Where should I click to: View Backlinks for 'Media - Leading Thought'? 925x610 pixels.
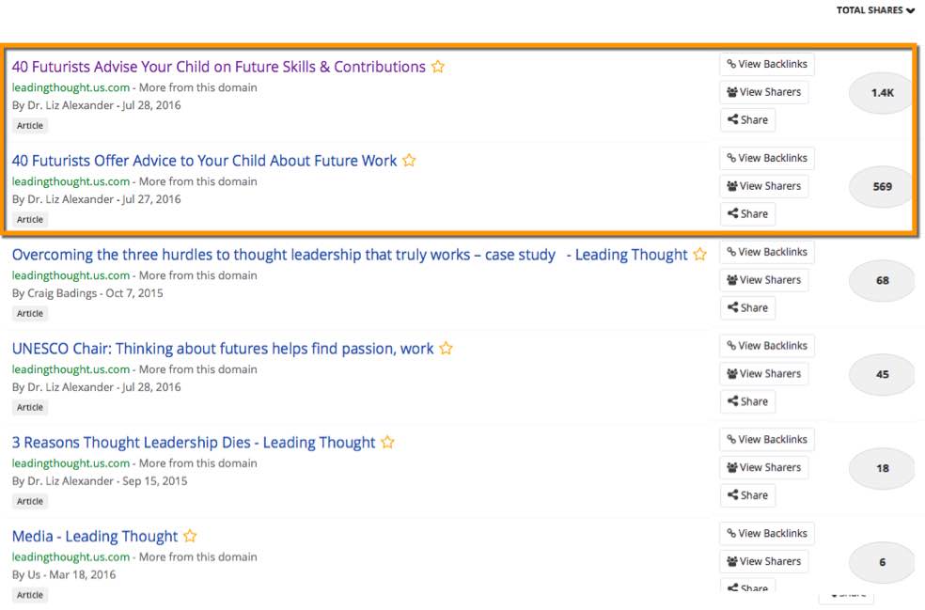pyautogui.click(x=766, y=533)
